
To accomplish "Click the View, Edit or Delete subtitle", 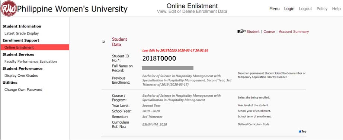I will (x=192, y=11).
